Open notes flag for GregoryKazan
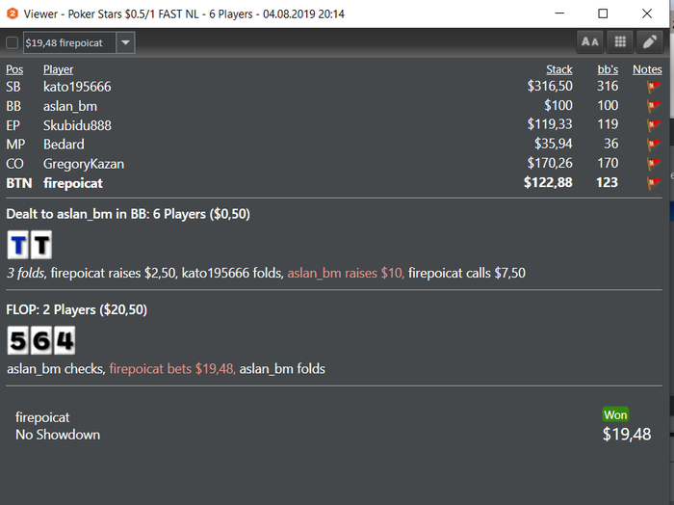The height and width of the screenshot is (505, 674). 654,164
